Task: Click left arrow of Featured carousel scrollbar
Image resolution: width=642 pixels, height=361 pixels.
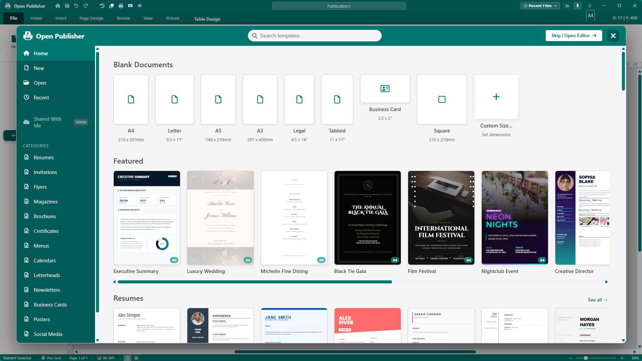Action: click(114, 282)
